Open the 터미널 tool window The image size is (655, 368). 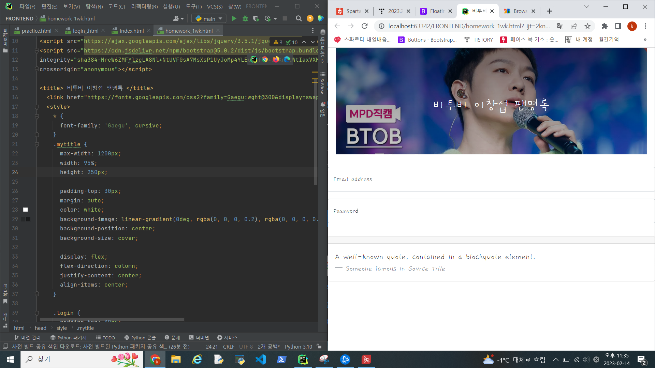[x=199, y=337]
